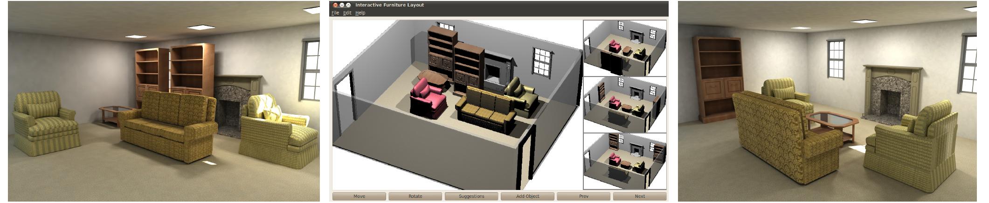Close the Interactive Furniture Layout window

click(x=335, y=5)
